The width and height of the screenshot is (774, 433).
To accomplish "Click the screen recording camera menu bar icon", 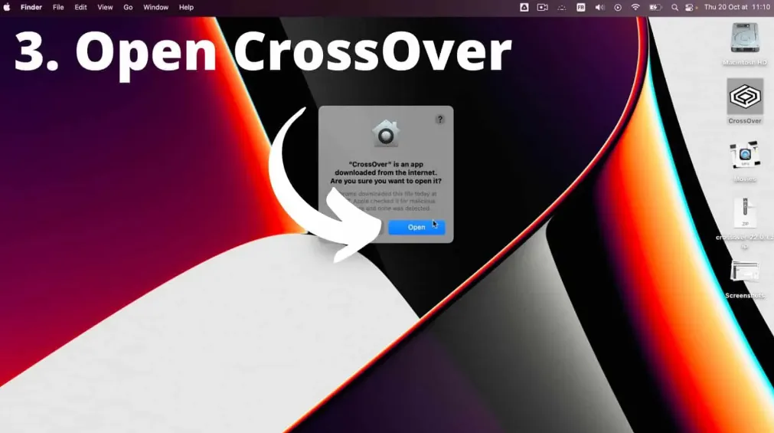I will 543,8.
